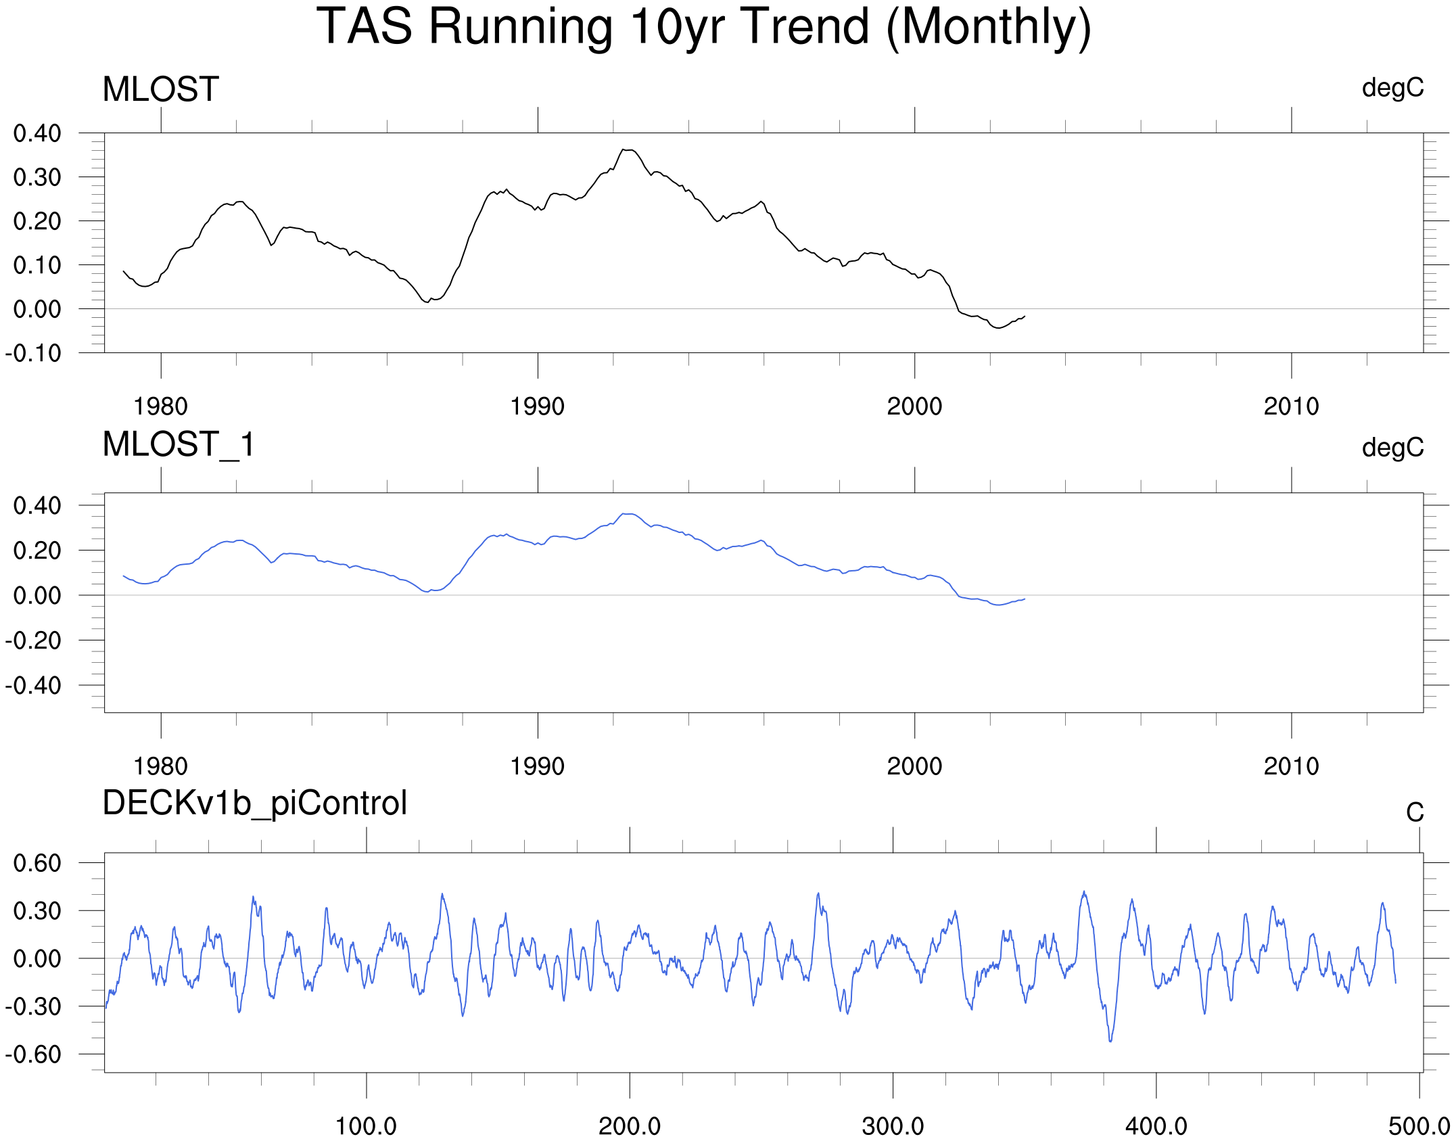Click the 300.0 x-axis label of piControl plot
This screenshot has width=1456, height=1141.
tap(893, 1126)
